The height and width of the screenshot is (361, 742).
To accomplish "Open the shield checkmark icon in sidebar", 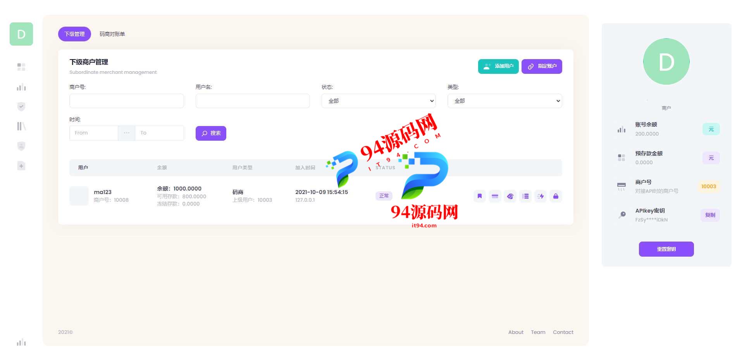I will [x=21, y=107].
